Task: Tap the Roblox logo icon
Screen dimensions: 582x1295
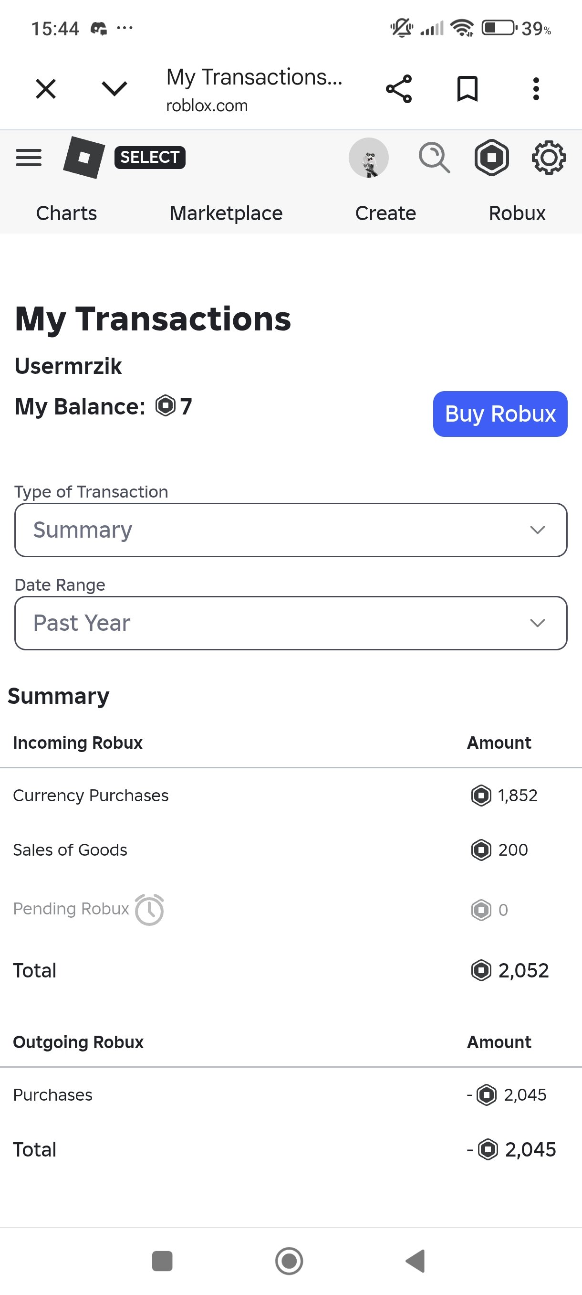Action: (84, 158)
